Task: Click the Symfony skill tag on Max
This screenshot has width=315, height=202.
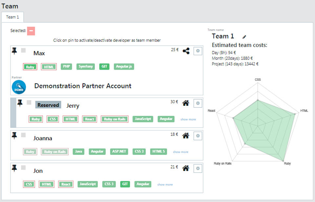Action: (86, 66)
